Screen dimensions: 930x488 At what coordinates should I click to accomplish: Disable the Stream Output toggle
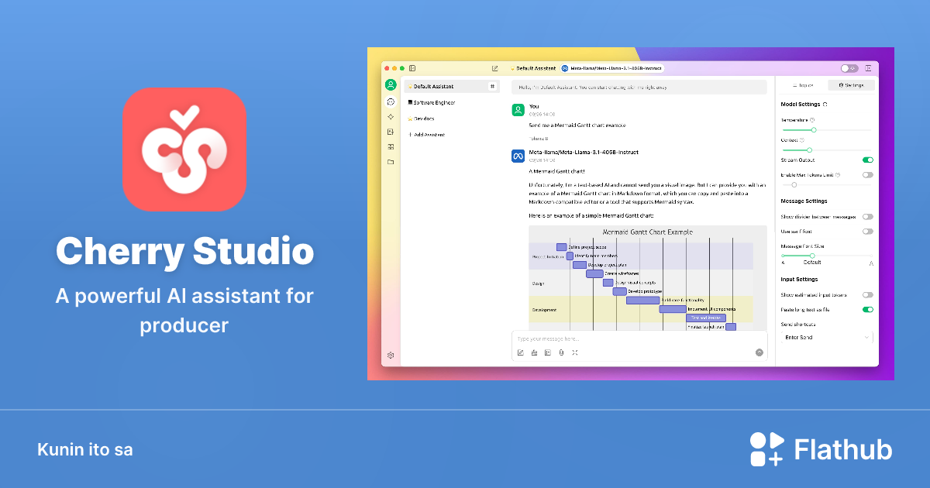[x=866, y=160]
